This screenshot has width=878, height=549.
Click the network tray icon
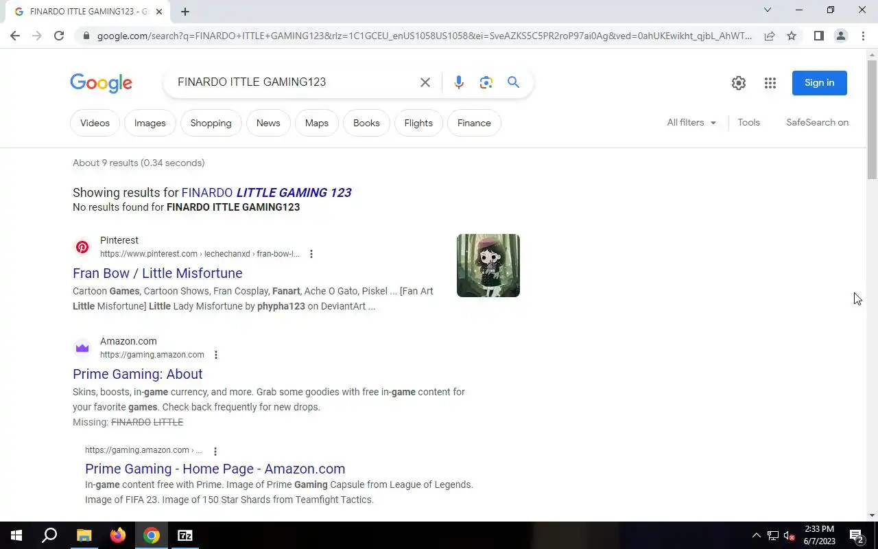point(772,535)
